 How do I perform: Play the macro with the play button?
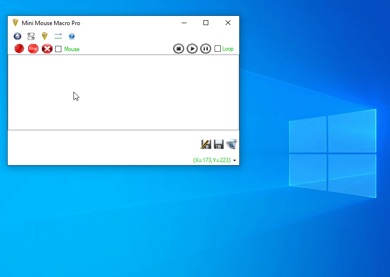192,49
